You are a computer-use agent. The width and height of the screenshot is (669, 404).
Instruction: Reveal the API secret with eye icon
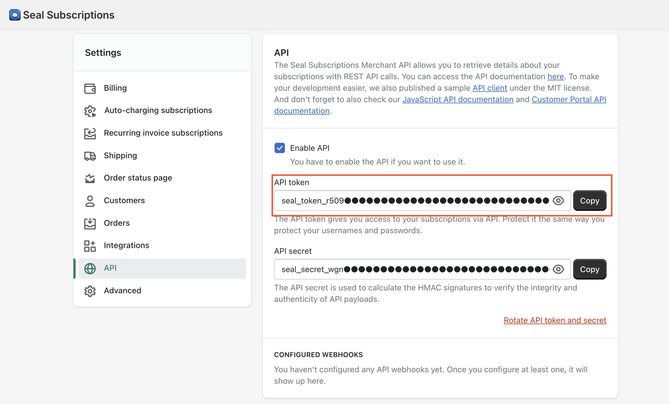[558, 269]
